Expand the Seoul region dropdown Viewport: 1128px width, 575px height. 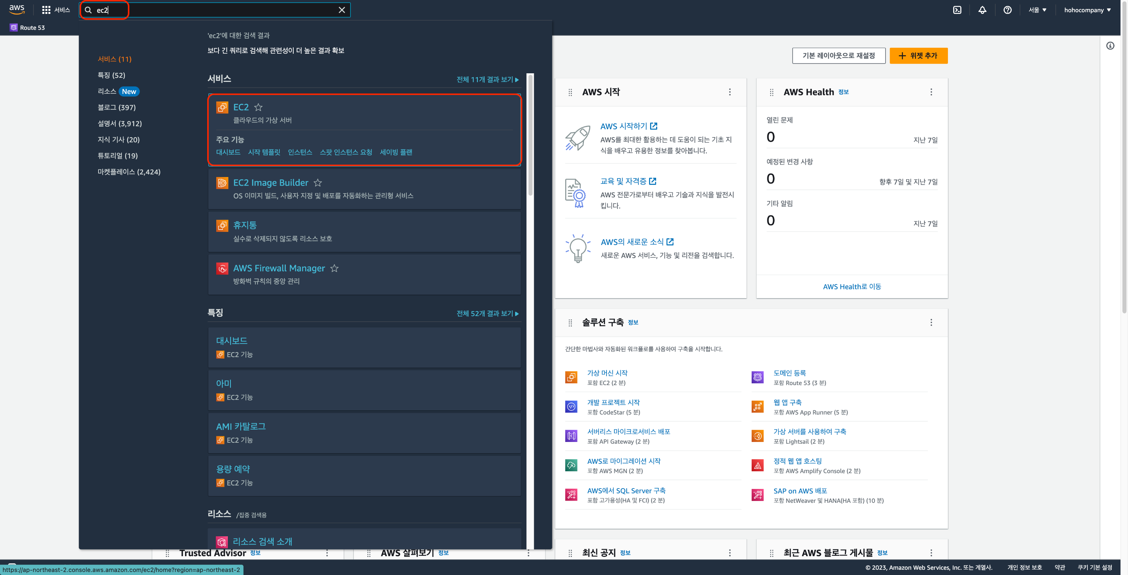(1037, 10)
